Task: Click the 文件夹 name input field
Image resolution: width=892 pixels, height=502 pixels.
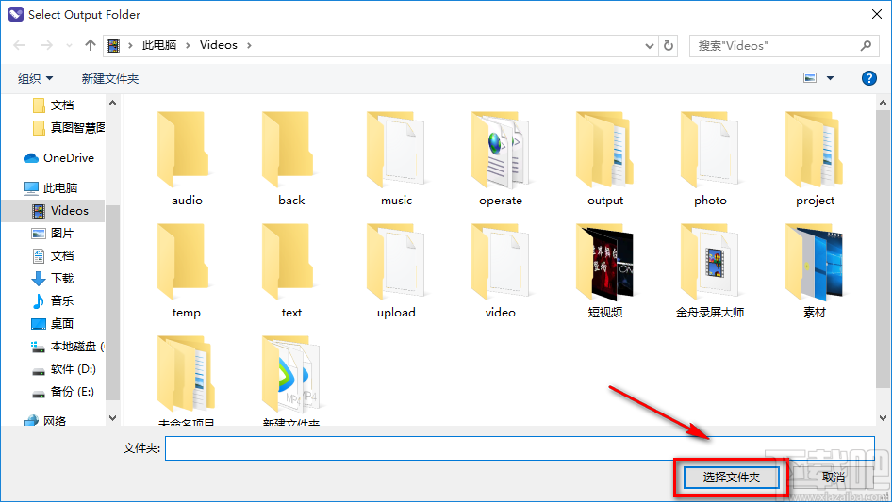Action: click(x=520, y=448)
